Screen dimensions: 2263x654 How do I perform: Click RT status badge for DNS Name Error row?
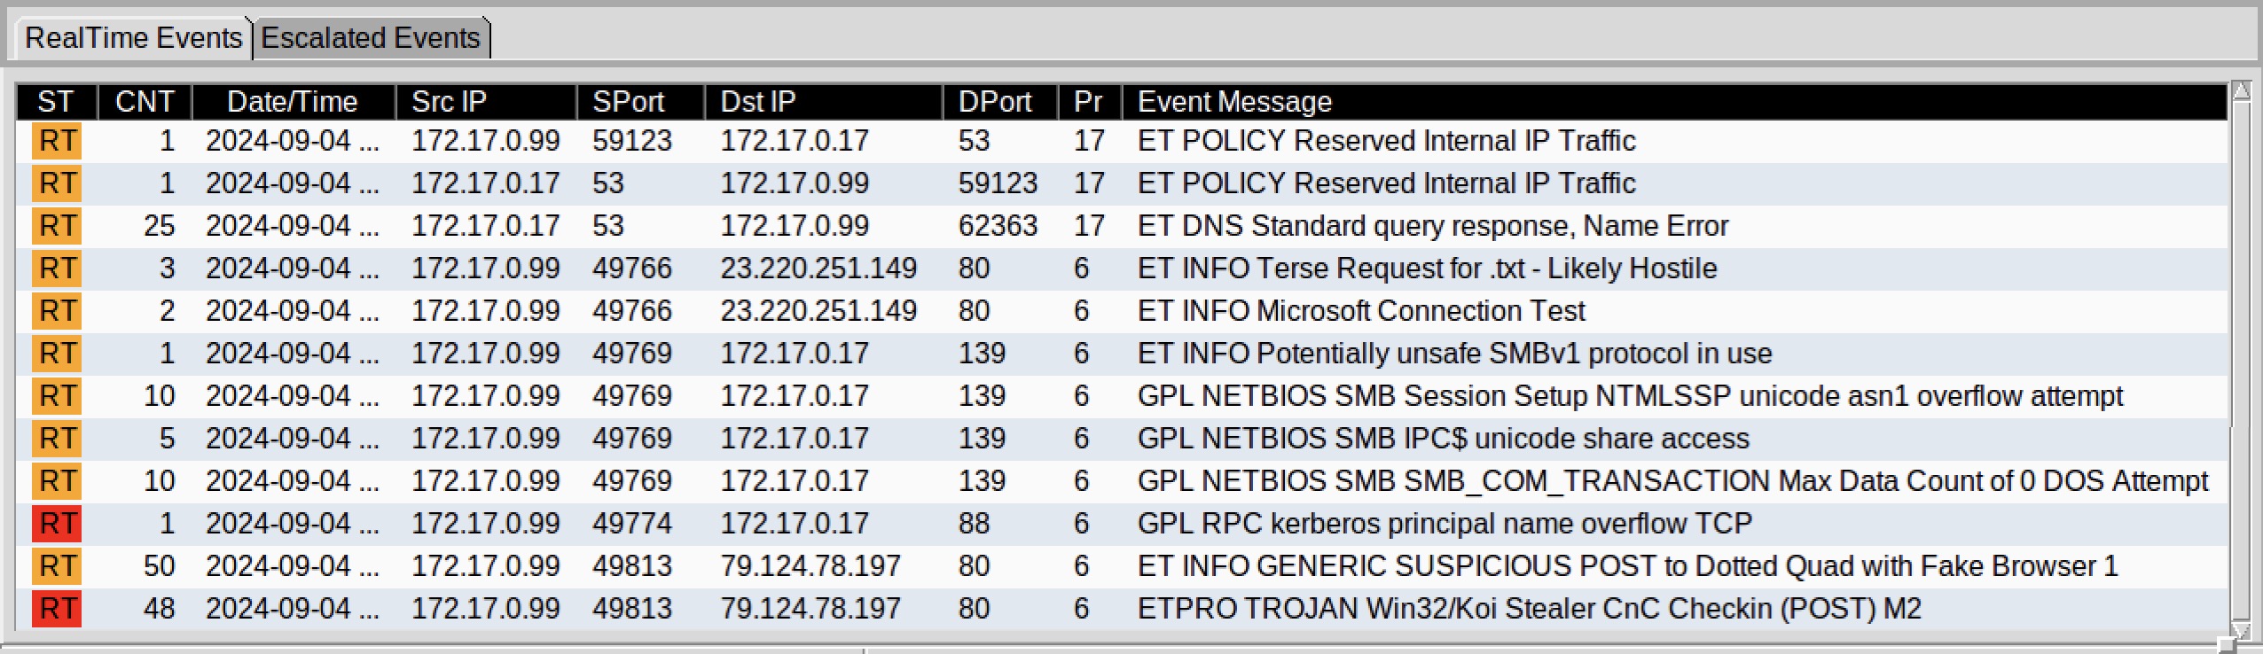click(57, 226)
